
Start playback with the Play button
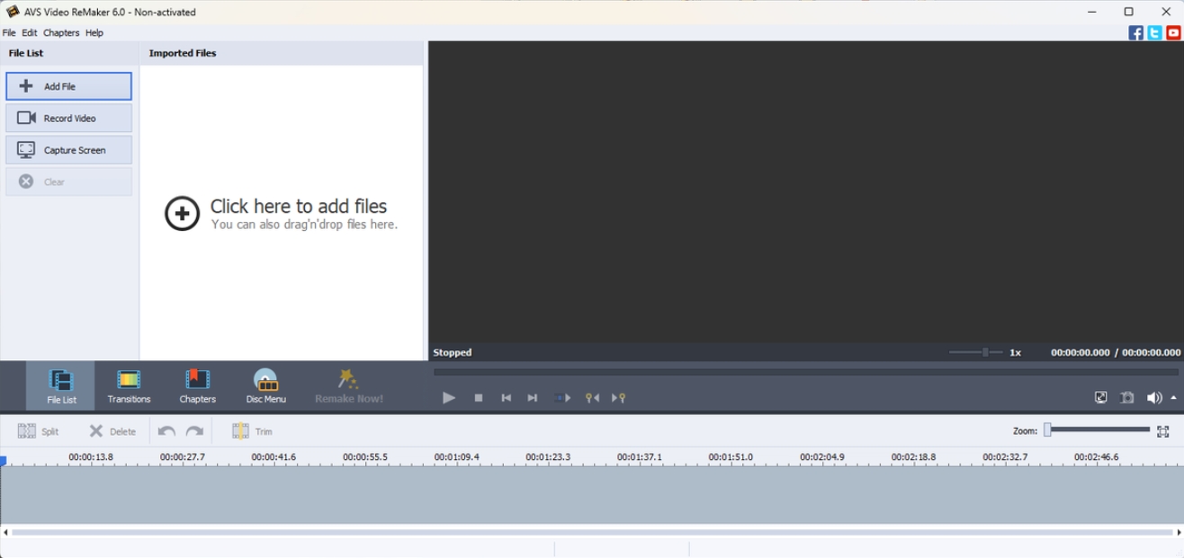click(x=449, y=397)
